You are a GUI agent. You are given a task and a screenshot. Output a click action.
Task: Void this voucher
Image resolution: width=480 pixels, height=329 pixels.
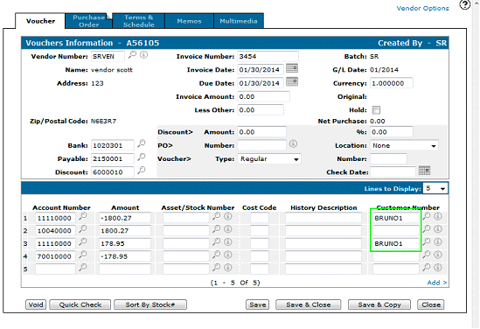click(36, 304)
